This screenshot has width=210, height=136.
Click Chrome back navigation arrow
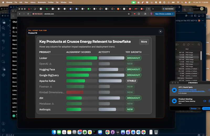20,14
